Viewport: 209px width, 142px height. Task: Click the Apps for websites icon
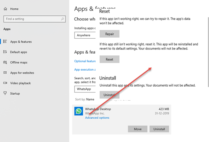coord(5,73)
